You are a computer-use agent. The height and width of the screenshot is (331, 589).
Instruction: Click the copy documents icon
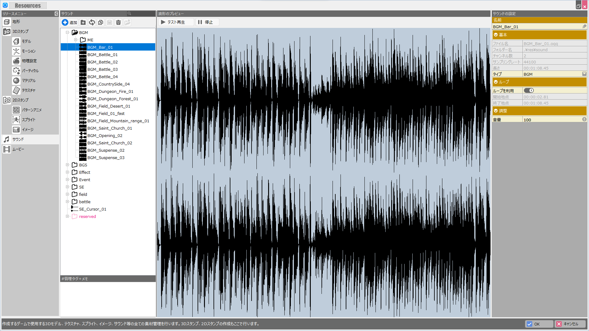(x=101, y=22)
